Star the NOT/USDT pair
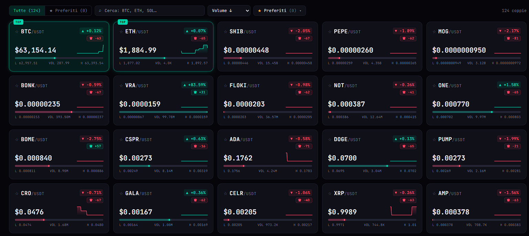This screenshot has height=236, width=529. click(x=330, y=86)
